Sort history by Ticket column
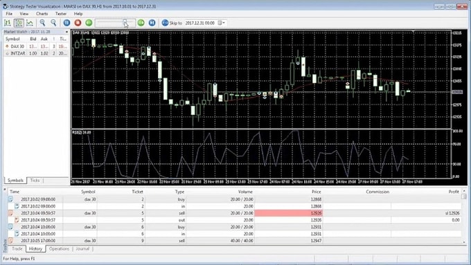The height and width of the screenshot is (265, 471). click(x=137, y=192)
